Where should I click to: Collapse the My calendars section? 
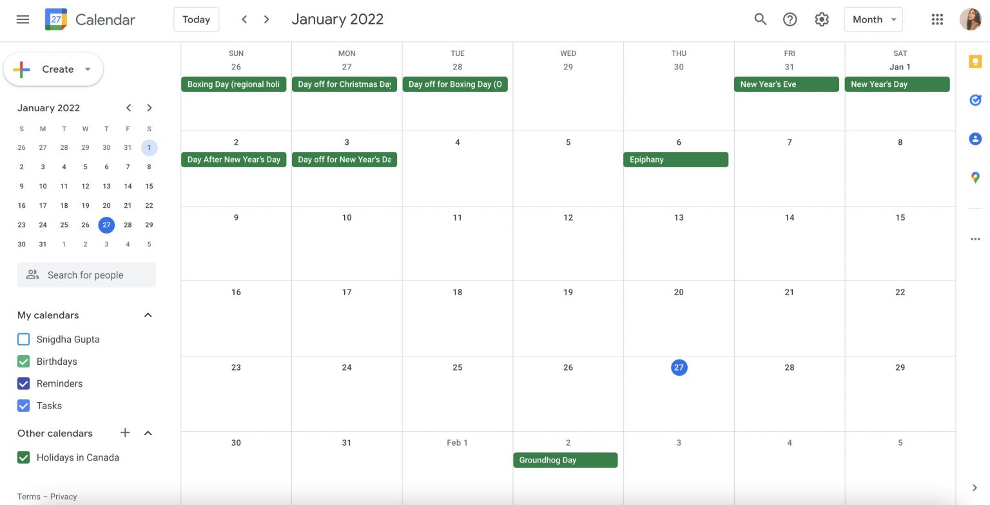point(148,315)
